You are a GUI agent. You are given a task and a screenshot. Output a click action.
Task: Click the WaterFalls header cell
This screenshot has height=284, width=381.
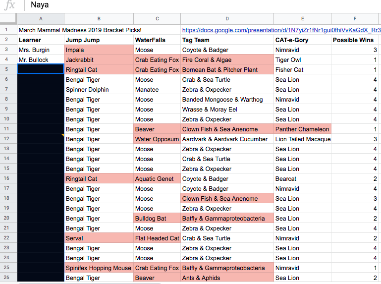(x=157, y=40)
